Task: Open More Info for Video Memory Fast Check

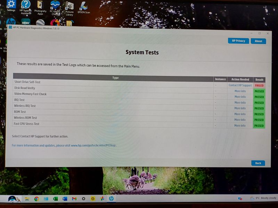Action: point(240,97)
